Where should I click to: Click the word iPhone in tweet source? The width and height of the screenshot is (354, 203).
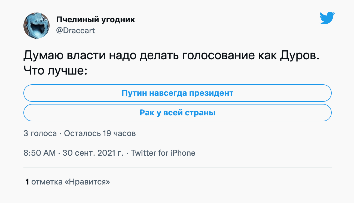183,153
